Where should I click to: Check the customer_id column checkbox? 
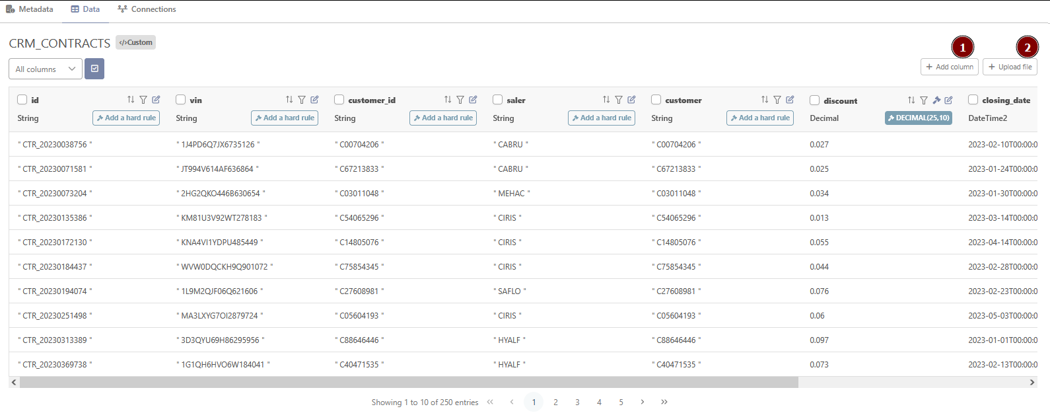click(x=339, y=100)
